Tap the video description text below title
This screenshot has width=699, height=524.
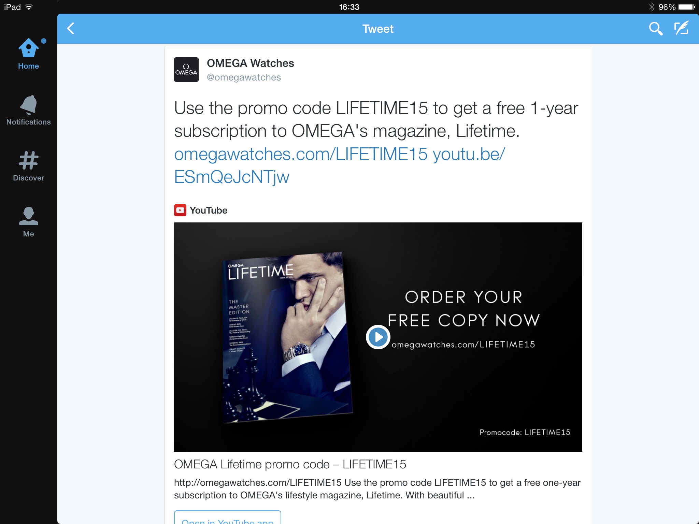pyautogui.click(x=377, y=489)
